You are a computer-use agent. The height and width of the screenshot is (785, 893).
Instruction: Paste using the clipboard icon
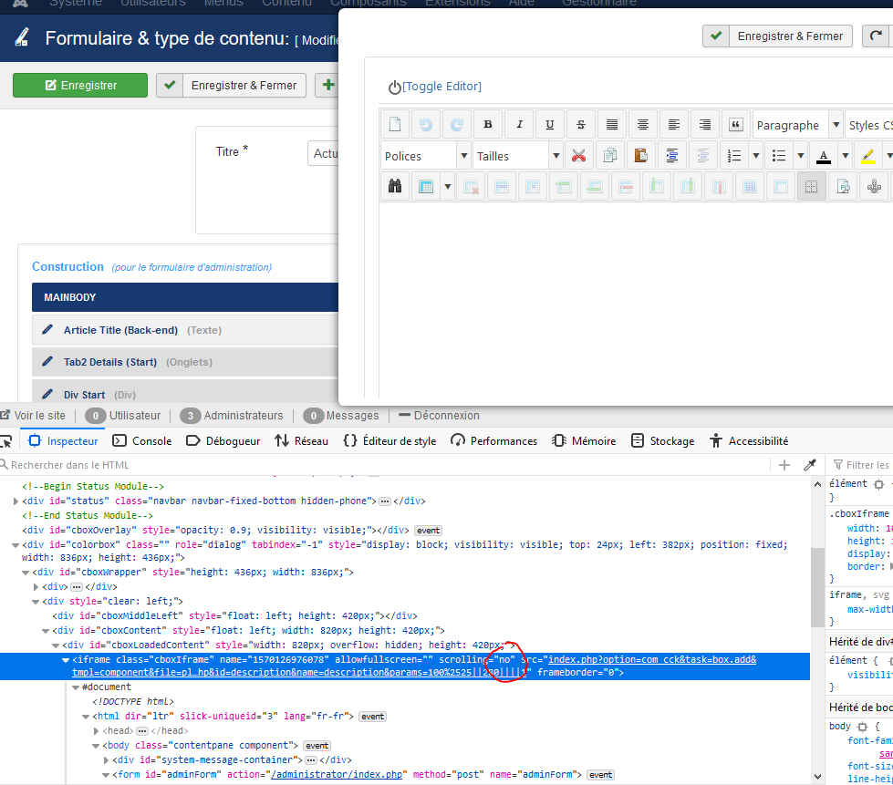point(640,155)
